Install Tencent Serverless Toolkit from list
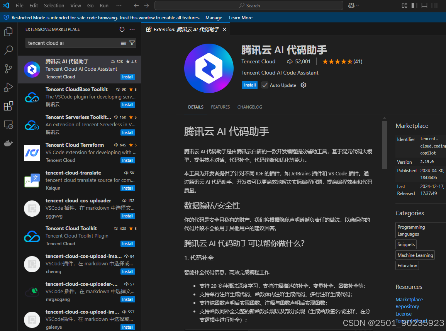 tap(128, 132)
